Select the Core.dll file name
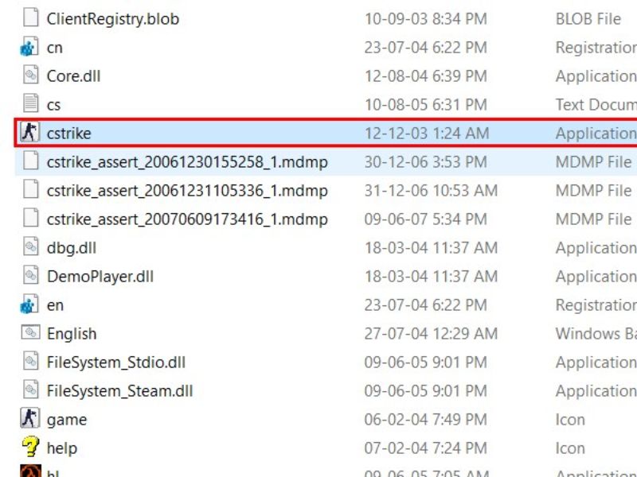This screenshot has height=477, width=637. click(x=73, y=76)
